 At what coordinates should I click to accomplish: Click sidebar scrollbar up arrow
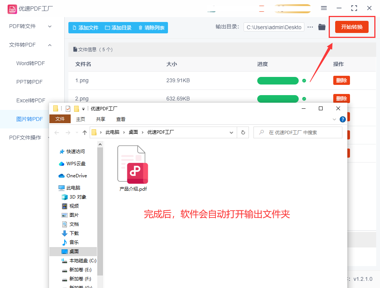pyautogui.click(x=100, y=144)
